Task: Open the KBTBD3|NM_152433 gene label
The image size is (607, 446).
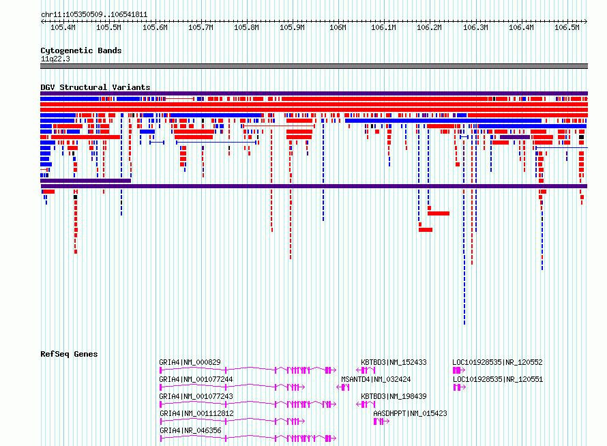Action: [394, 362]
